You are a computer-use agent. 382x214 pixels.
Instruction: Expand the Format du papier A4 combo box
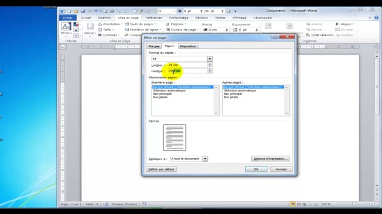pos(210,59)
